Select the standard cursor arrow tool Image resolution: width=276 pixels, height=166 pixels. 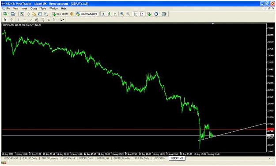(5, 20)
